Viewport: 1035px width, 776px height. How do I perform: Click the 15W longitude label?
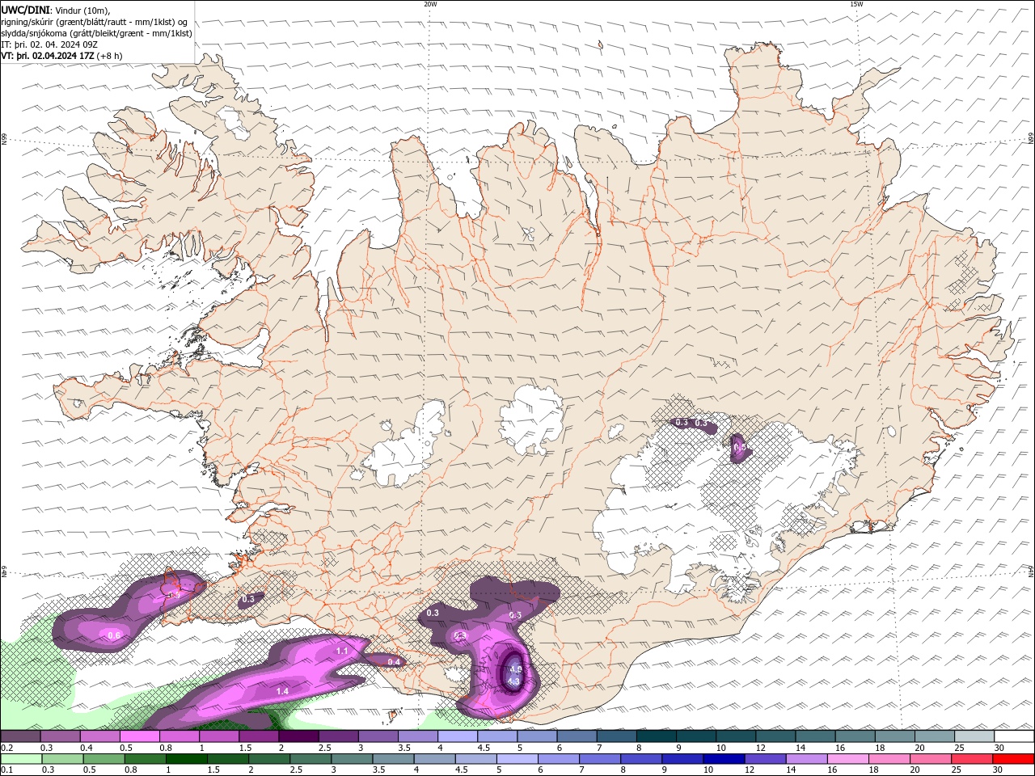point(856,4)
